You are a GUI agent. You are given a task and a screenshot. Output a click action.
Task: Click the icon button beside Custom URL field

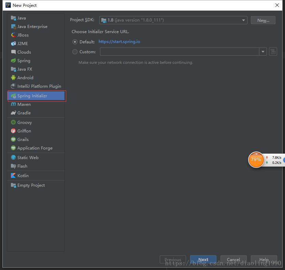(273, 52)
